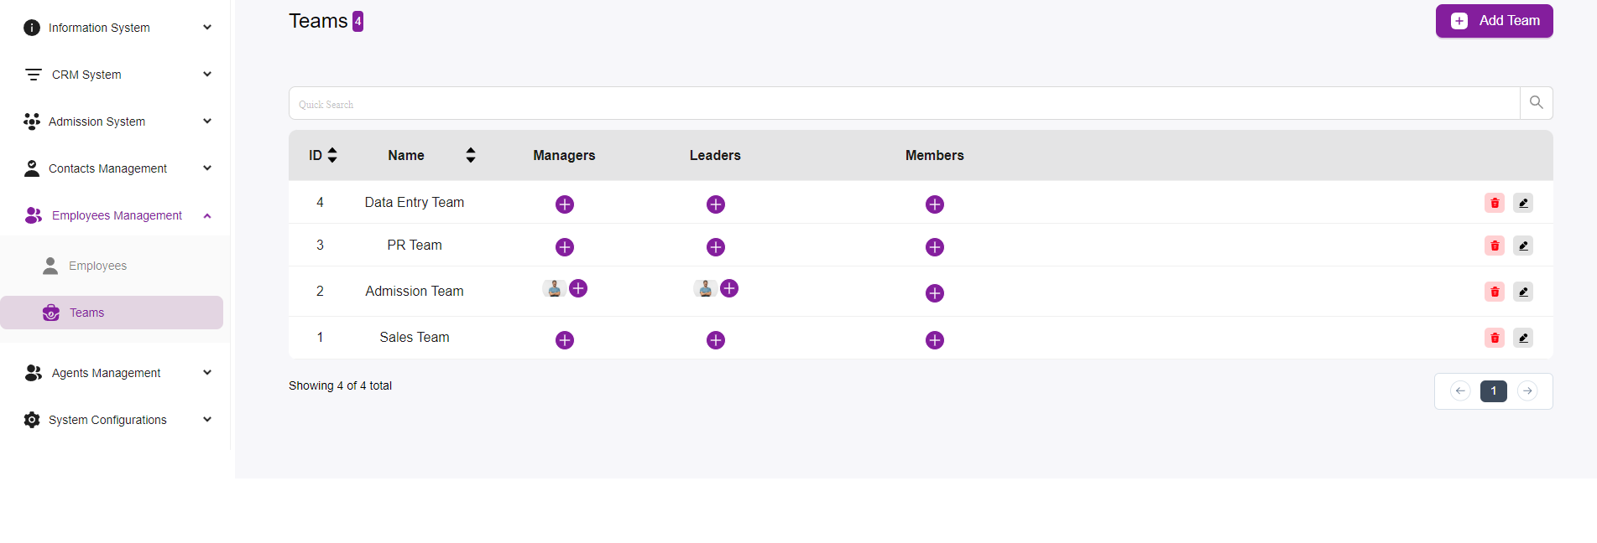This screenshot has height=543, width=1597.
Task: Delete the Sales Team row
Action: point(1494,338)
